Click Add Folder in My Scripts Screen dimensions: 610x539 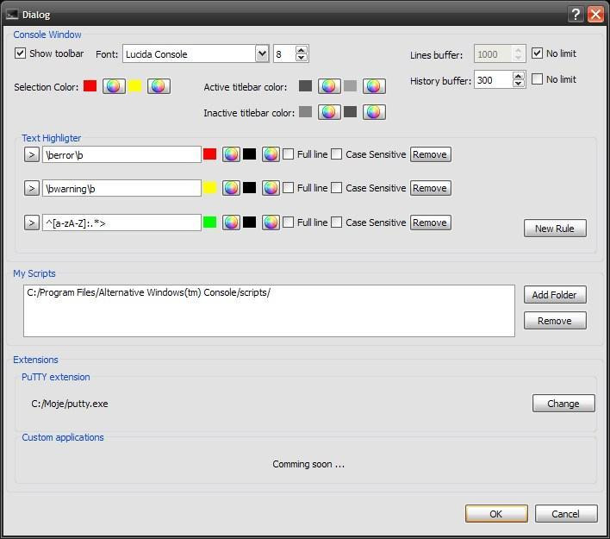coord(555,295)
